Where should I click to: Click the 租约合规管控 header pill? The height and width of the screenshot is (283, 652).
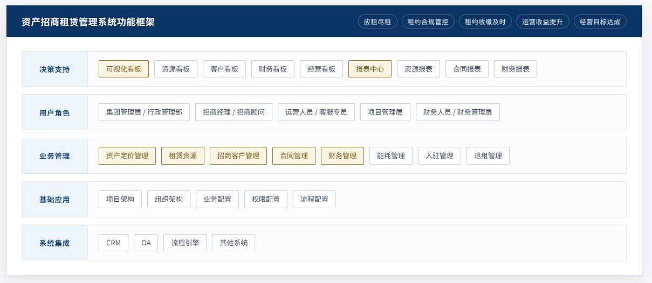coord(428,22)
